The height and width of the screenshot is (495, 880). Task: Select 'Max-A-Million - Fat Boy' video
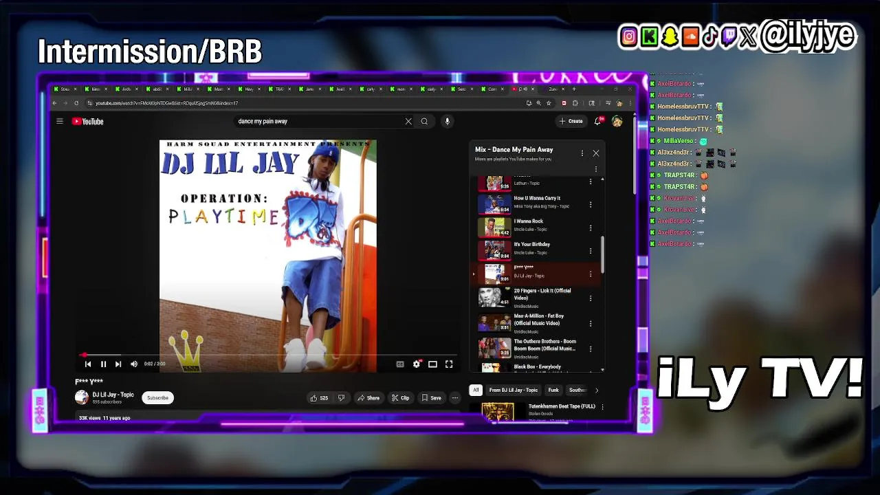pos(539,320)
